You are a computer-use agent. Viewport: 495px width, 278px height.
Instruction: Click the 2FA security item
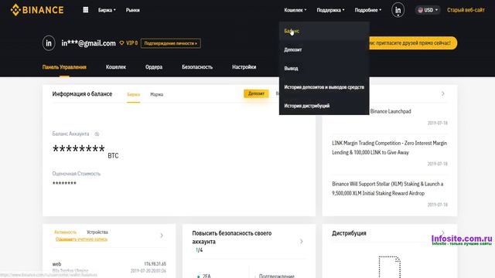click(207, 276)
